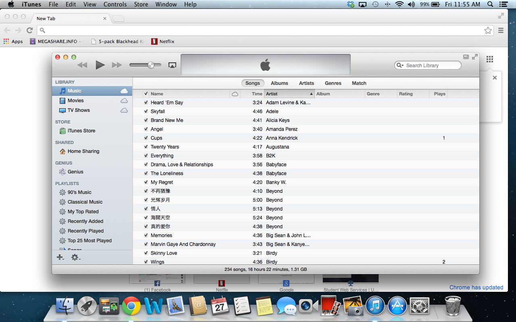This screenshot has width=516, height=322.
Task: Open the Classical Music playlist
Action: click(x=92, y=202)
